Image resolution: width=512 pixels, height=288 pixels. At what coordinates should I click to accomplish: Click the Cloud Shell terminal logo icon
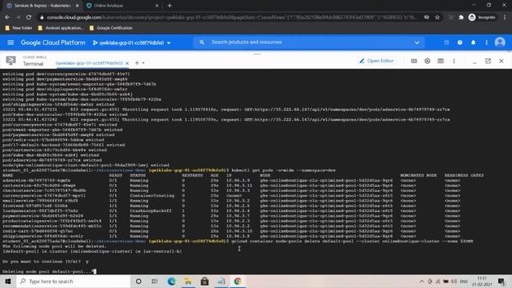click(10, 61)
